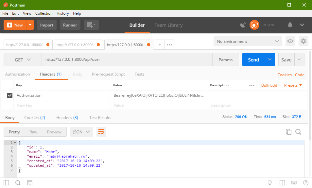312x188 pixels.
Task: Open the Tests request tab
Action: point(139,74)
